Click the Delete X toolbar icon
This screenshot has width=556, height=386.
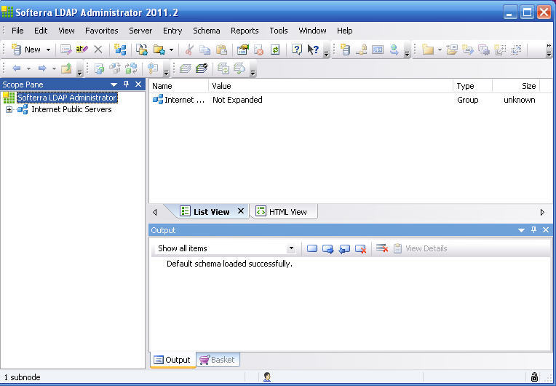coord(98,50)
